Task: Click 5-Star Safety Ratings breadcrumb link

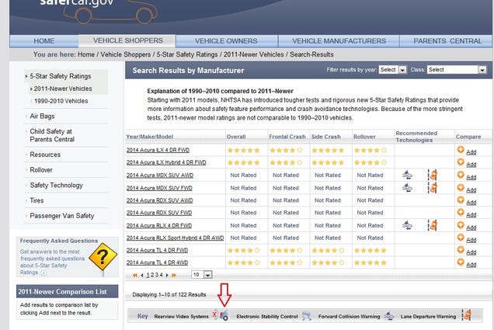Action: coord(187,54)
